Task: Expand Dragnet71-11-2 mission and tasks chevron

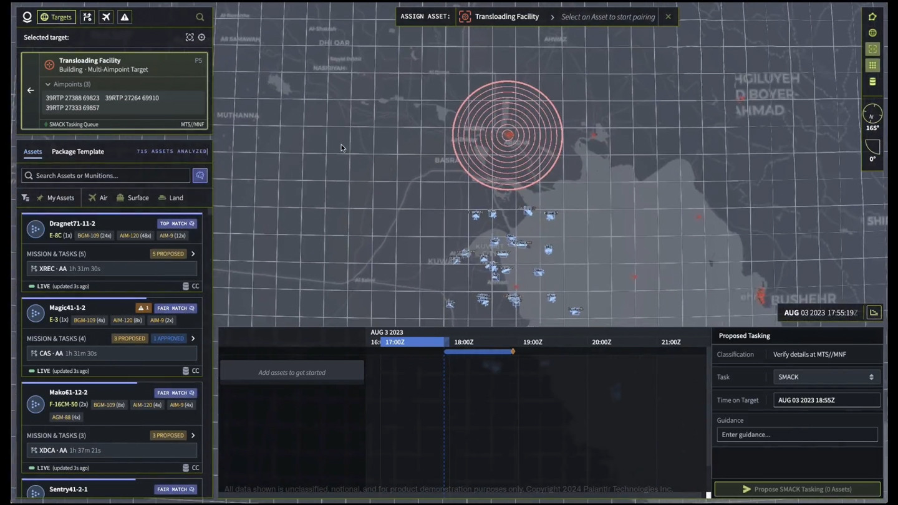Action: [193, 254]
